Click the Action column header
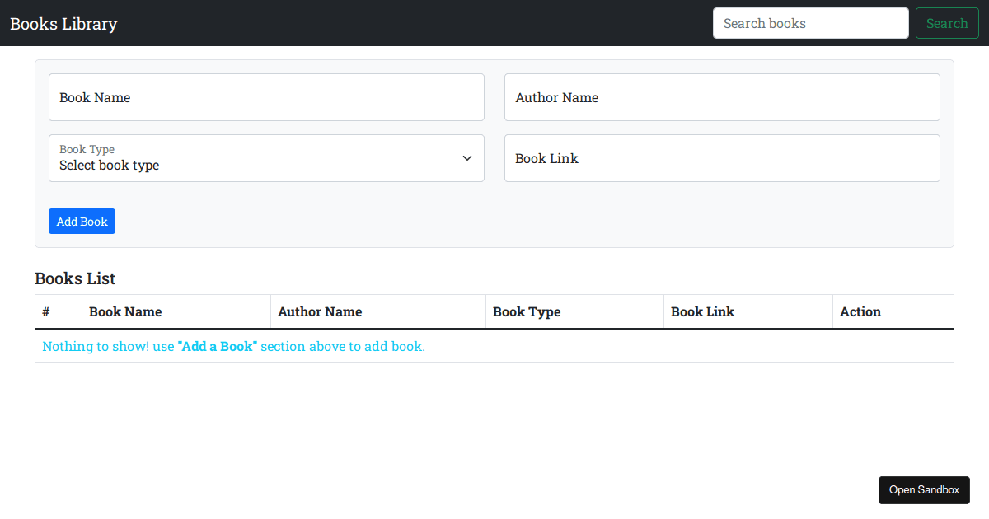989x519 pixels. point(860,311)
